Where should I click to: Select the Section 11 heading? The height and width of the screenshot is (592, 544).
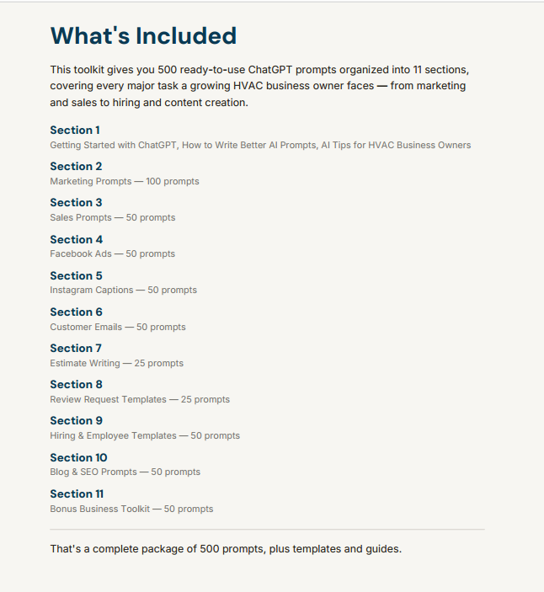pos(77,493)
